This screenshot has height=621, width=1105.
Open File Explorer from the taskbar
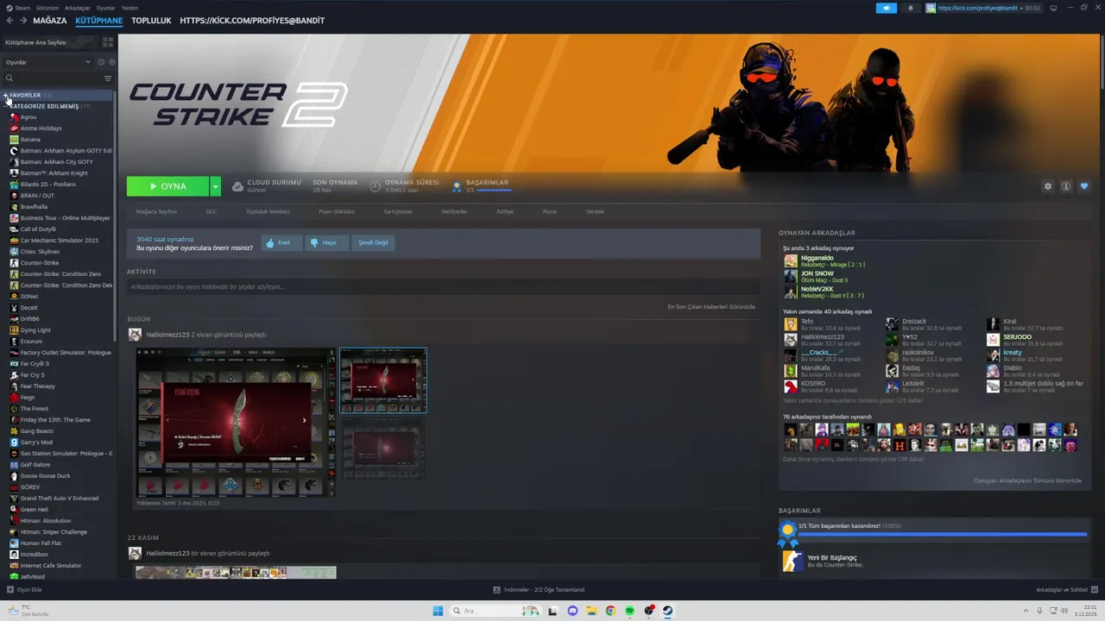pyautogui.click(x=591, y=611)
